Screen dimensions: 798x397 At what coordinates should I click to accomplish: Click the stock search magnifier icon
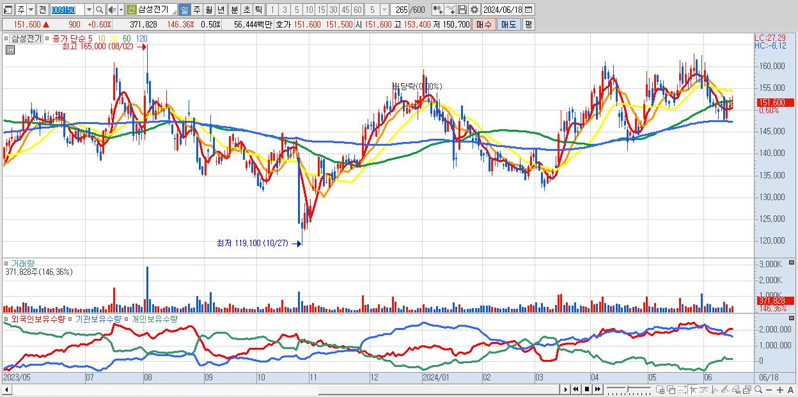(99, 10)
